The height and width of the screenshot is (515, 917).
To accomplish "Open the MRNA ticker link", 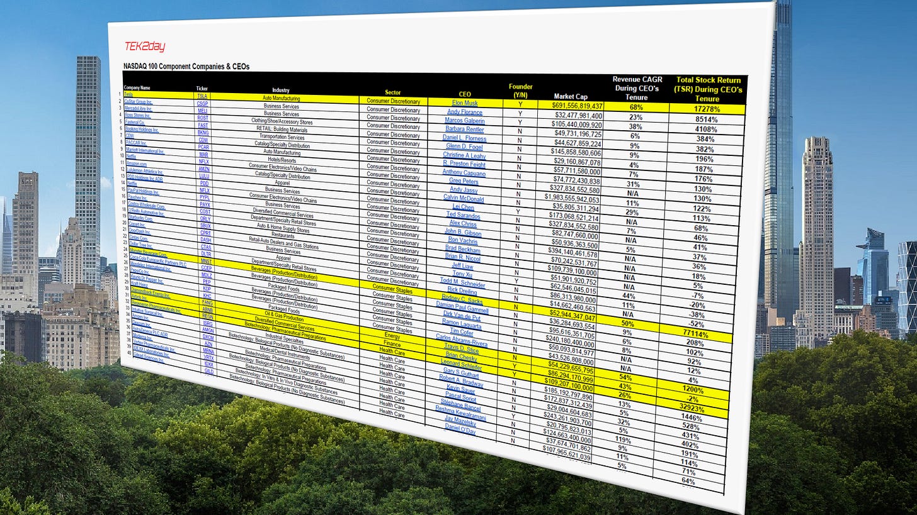I will click(x=208, y=351).
